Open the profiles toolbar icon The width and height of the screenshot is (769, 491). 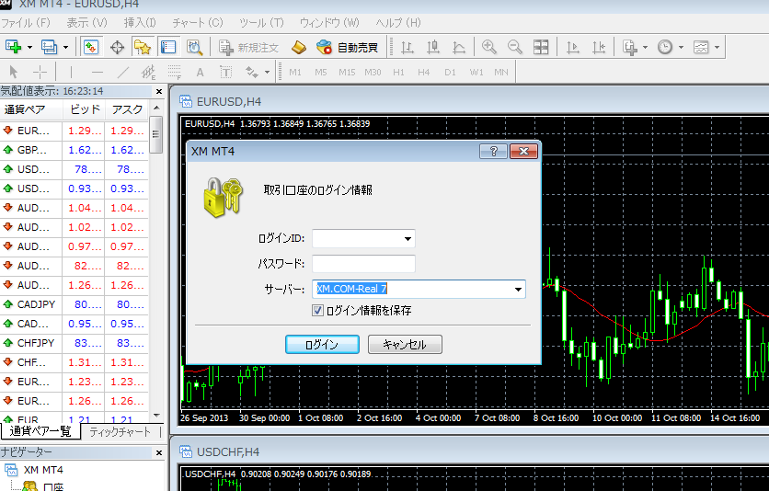(x=49, y=47)
